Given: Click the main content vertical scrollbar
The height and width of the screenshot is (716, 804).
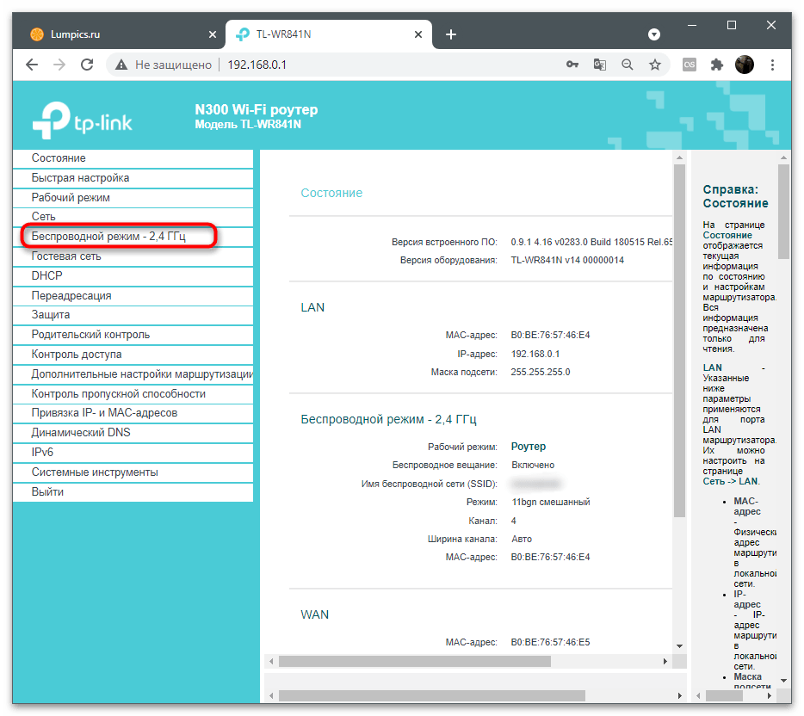Looking at the screenshot, I should click(x=679, y=341).
